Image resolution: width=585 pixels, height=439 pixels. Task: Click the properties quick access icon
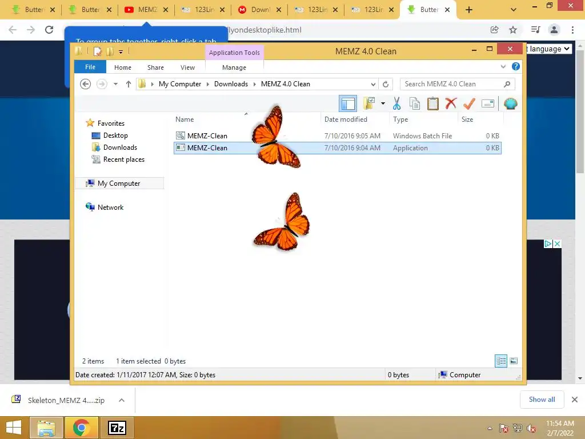click(97, 51)
